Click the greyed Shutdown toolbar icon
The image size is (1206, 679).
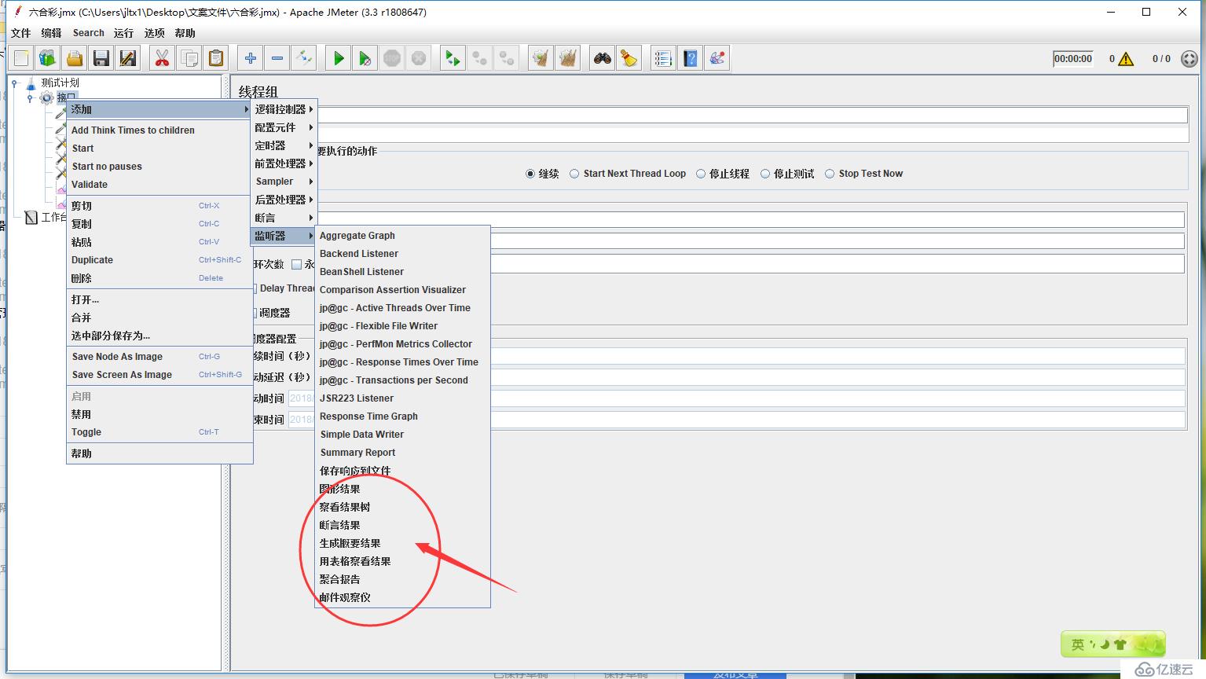coord(419,58)
